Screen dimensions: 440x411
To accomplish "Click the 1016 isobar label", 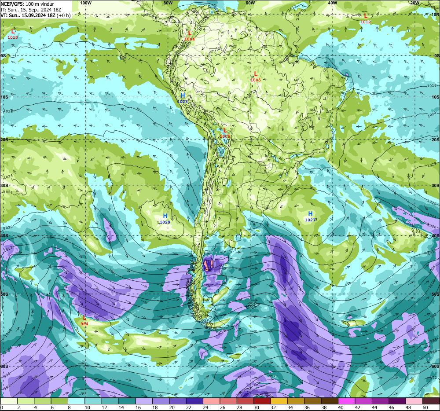I will click(432, 85).
